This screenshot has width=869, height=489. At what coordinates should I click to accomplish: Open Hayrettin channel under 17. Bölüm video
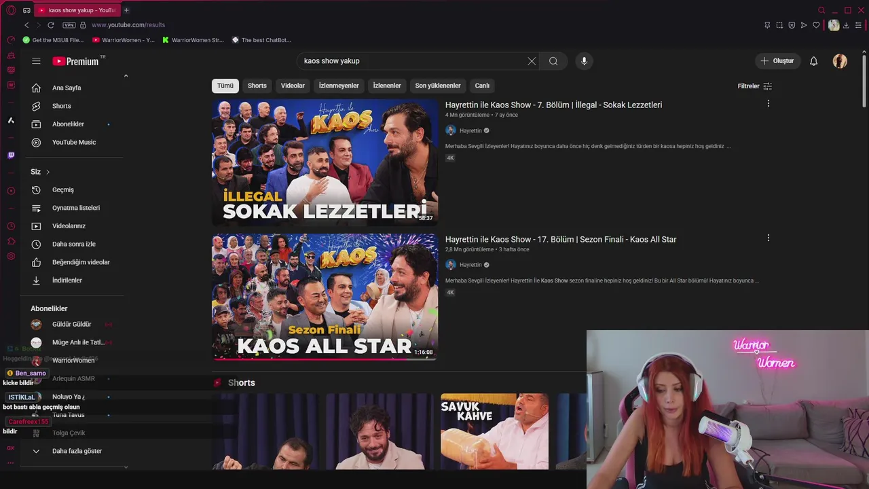pos(470,265)
